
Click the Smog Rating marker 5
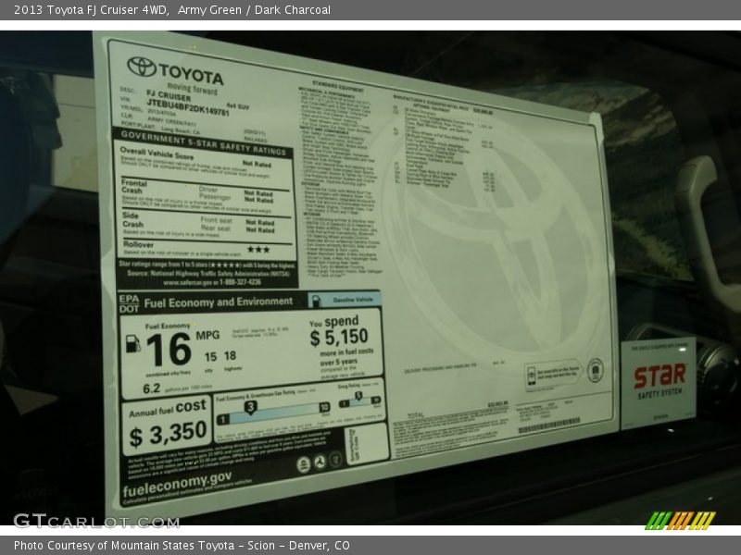click(x=358, y=396)
